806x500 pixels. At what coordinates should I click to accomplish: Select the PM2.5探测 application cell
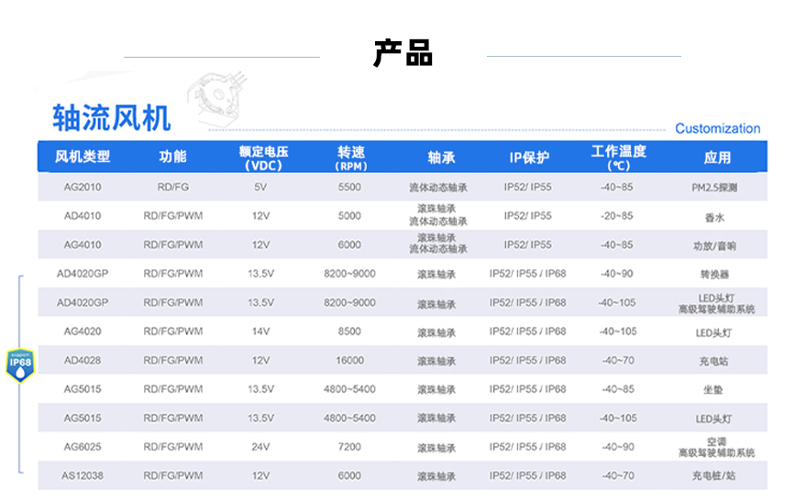point(715,188)
